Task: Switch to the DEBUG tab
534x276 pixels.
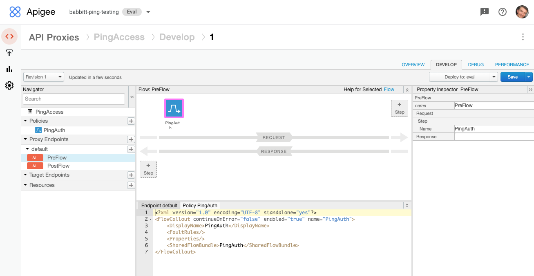Action: [475, 64]
